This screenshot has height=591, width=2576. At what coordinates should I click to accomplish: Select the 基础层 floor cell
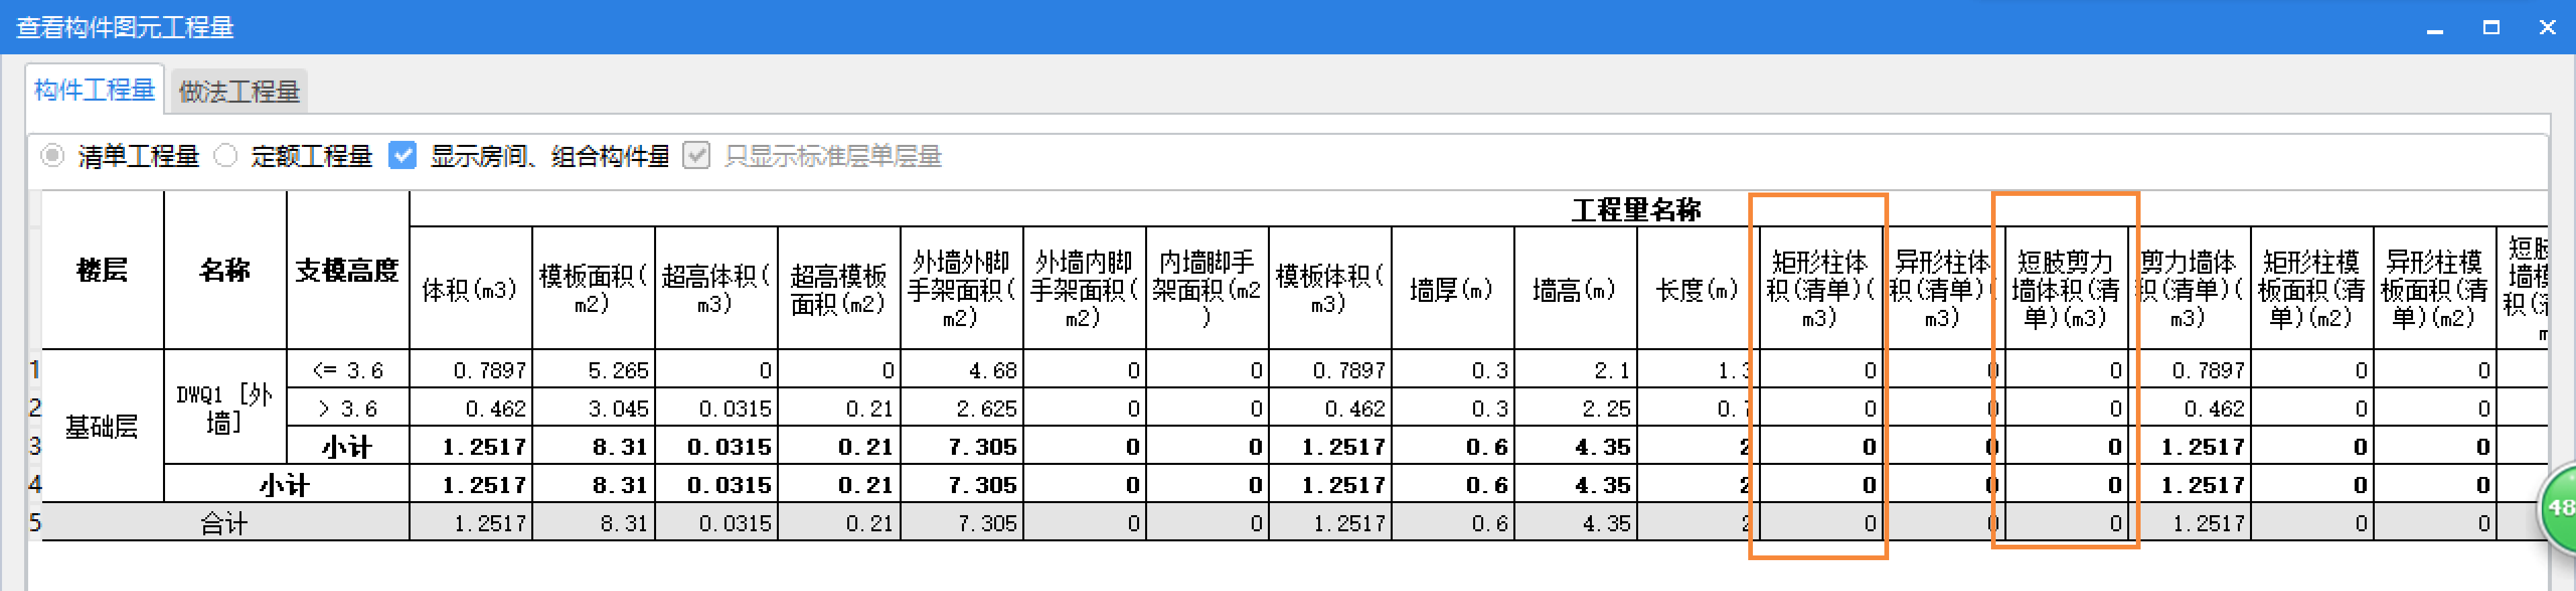pyautogui.click(x=102, y=426)
